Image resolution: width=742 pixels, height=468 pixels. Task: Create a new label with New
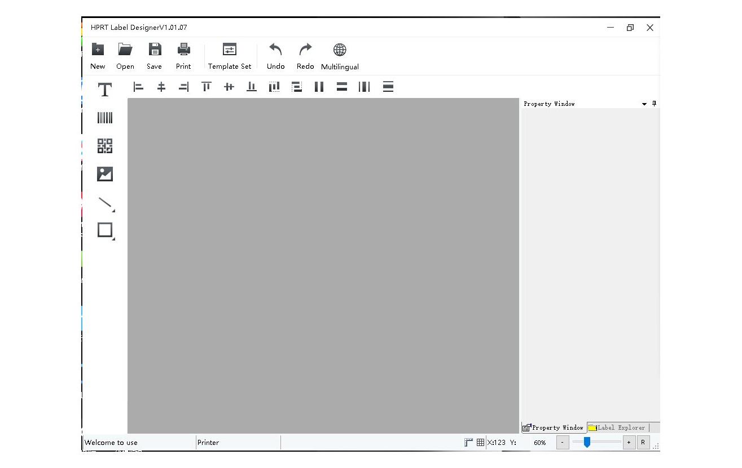[x=98, y=56]
